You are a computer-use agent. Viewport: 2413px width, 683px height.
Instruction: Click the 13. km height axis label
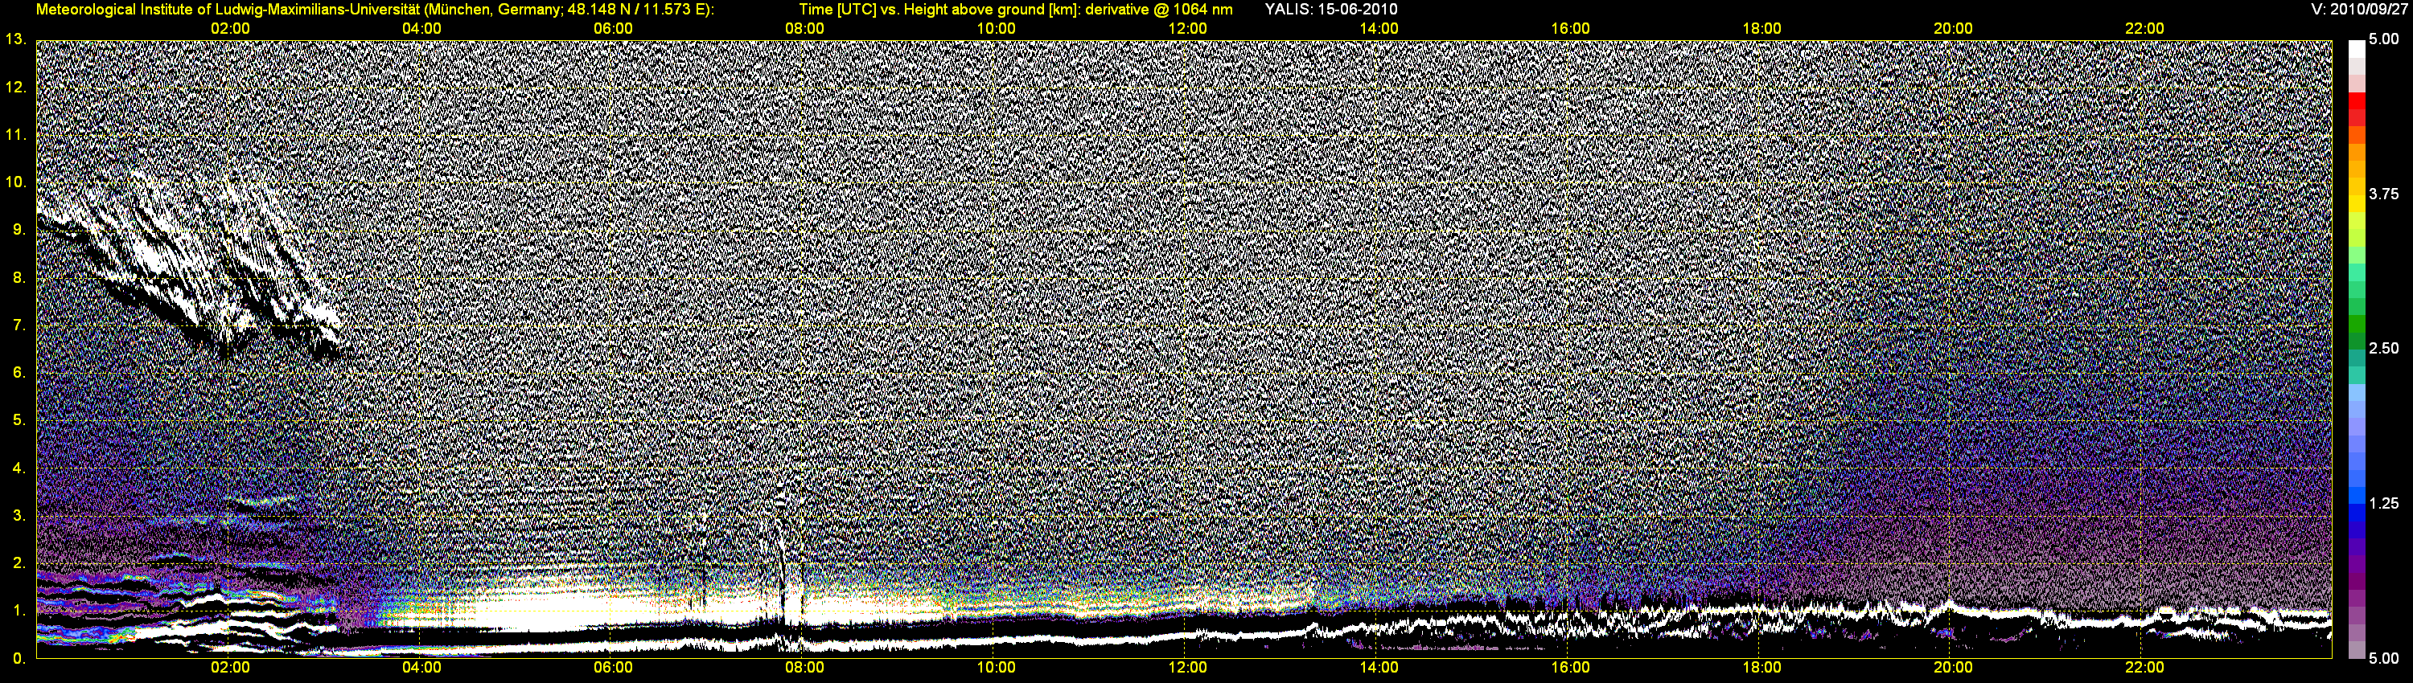[x=16, y=39]
